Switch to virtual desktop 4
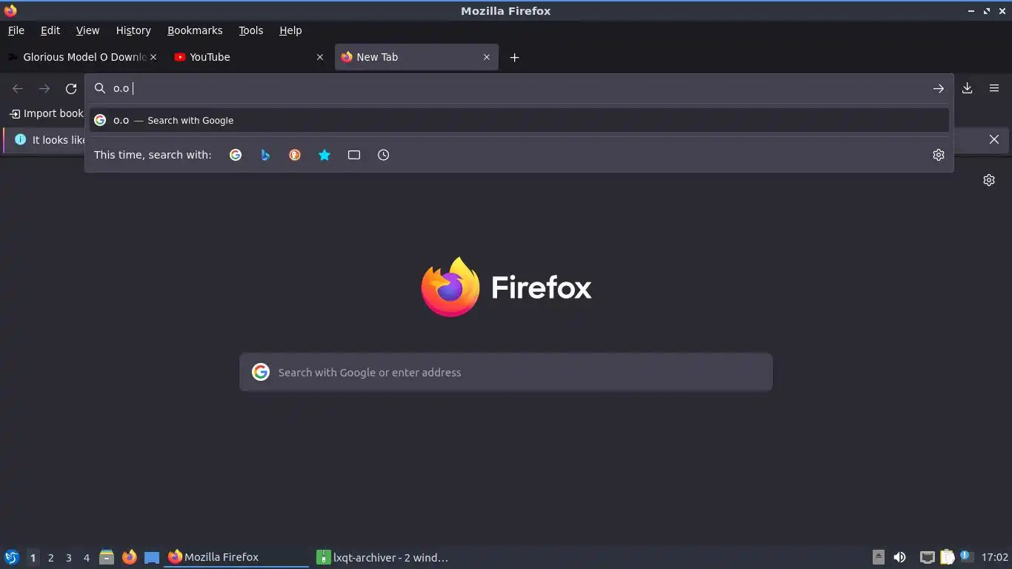The height and width of the screenshot is (569, 1012). (86, 557)
